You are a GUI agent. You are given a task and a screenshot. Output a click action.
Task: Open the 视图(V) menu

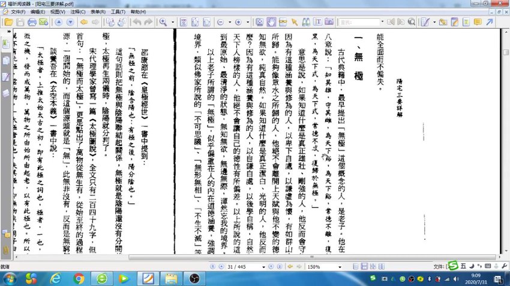pos(58,12)
